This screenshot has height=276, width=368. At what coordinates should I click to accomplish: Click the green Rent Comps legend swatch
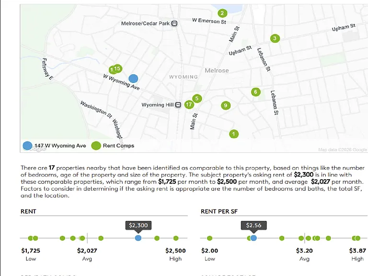pyautogui.click(x=96, y=146)
